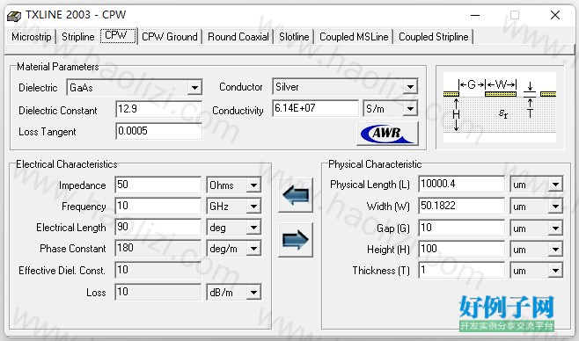This screenshot has width=579, height=341.
Task: Click the Electrical Length field 90
Action: [158, 227]
